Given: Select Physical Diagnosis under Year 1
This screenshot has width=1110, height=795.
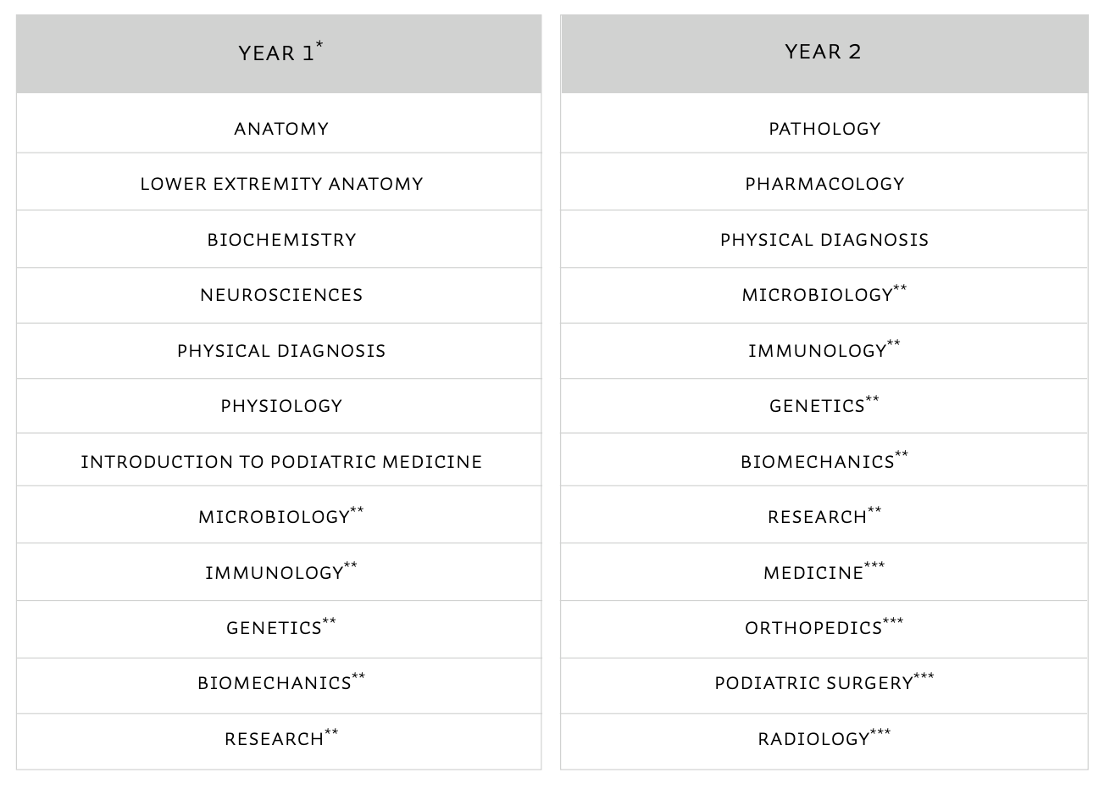Looking at the screenshot, I should point(281,351).
